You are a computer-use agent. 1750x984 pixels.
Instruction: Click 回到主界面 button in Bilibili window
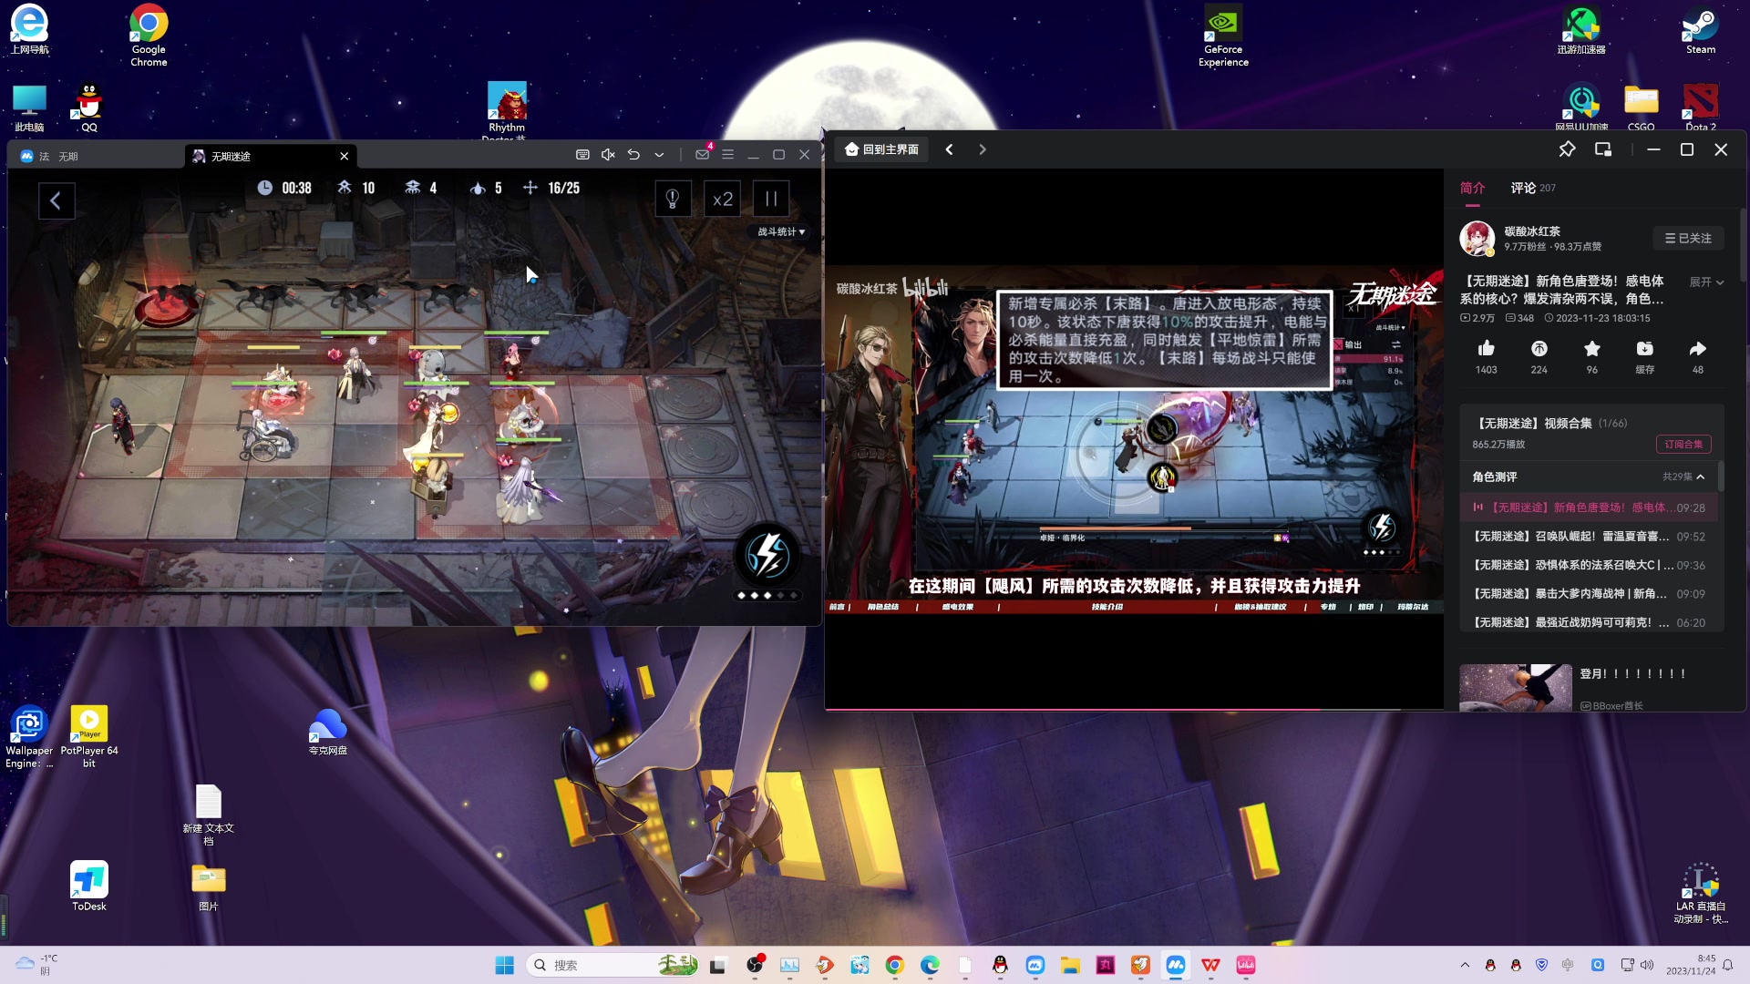click(x=881, y=149)
